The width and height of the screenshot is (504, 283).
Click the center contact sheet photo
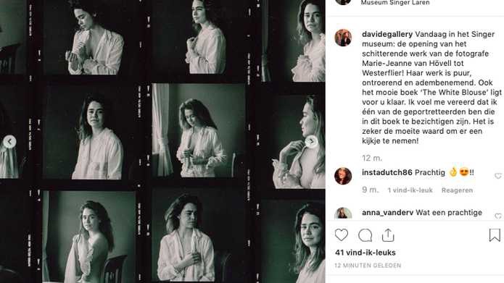(x=198, y=131)
